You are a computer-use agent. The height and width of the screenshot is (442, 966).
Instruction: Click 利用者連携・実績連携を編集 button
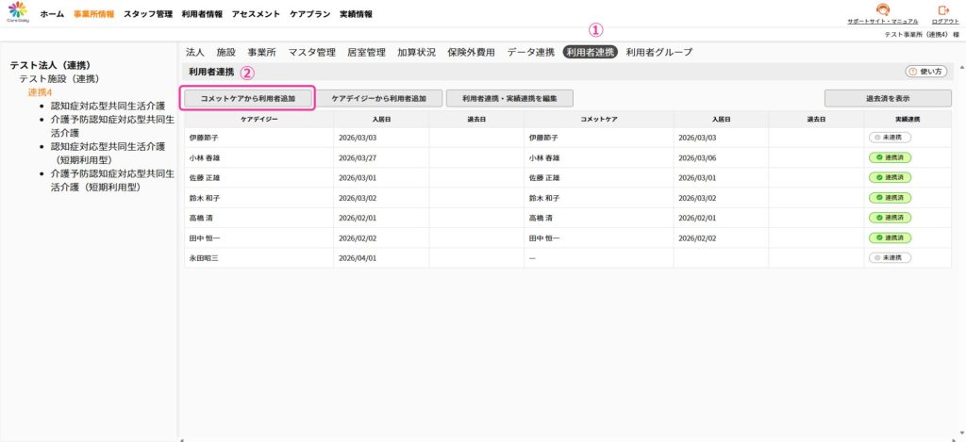[x=509, y=99]
